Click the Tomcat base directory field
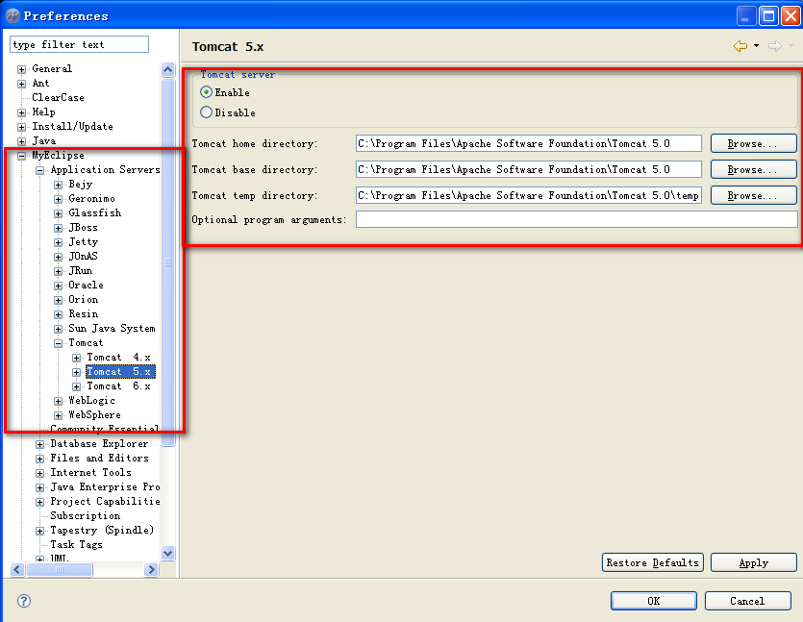803x622 pixels. [x=529, y=169]
